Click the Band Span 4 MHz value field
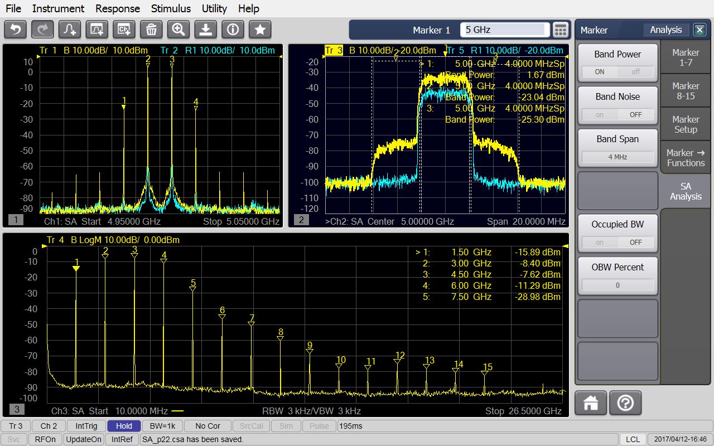Viewport: 714px width, 446px height. click(x=617, y=157)
